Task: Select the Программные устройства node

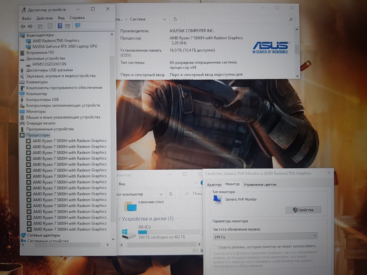Action: tap(50, 129)
